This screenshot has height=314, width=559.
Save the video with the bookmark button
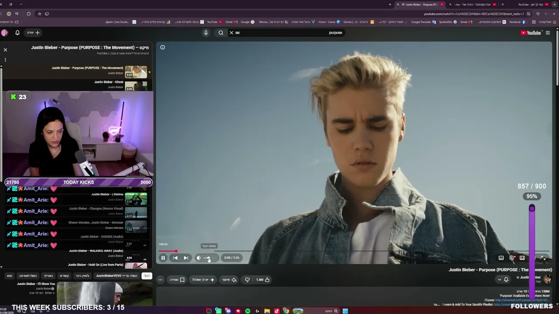click(177, 280)
